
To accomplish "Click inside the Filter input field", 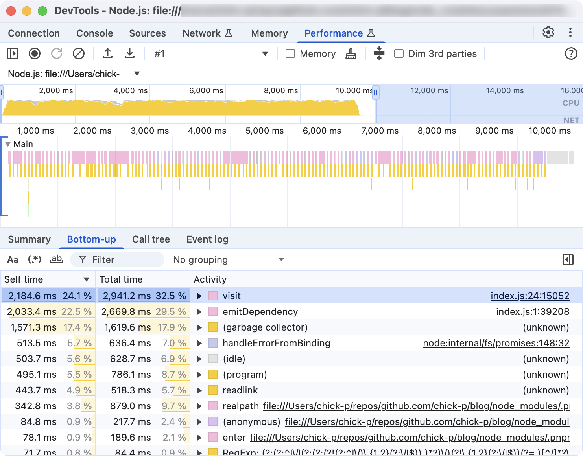I will (x=117, y=260).
